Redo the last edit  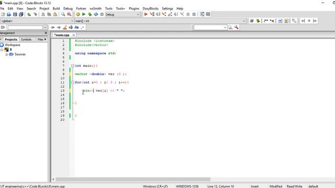click(35, 14)
